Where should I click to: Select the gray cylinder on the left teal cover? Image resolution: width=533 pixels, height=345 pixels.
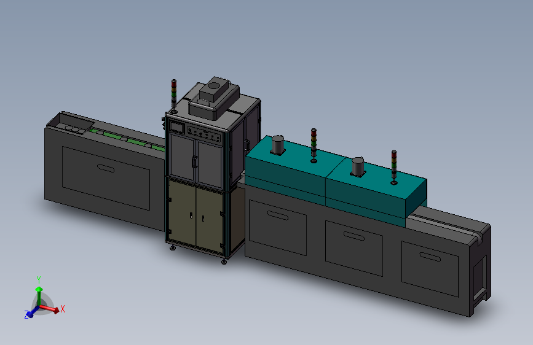point(278,145)
